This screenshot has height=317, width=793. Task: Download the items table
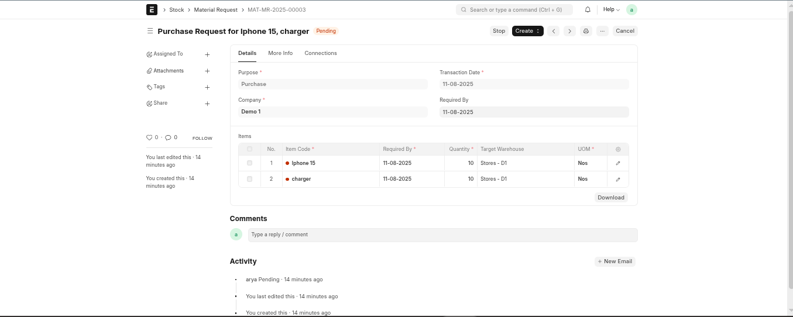tap(610, 198)
